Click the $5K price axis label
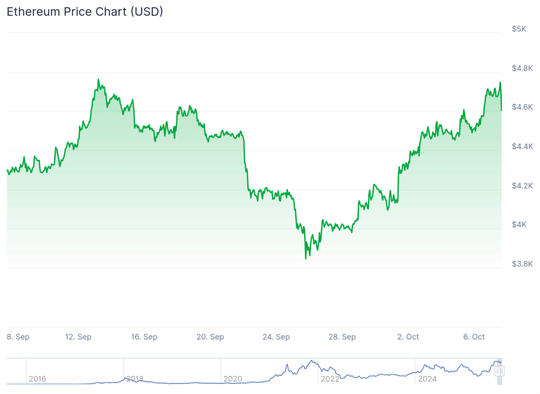Screen dimensions: 540x394 [x=519, y=28]
